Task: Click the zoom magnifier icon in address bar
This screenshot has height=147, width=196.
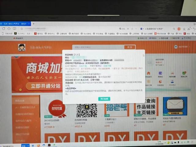Action: [120, 28]
